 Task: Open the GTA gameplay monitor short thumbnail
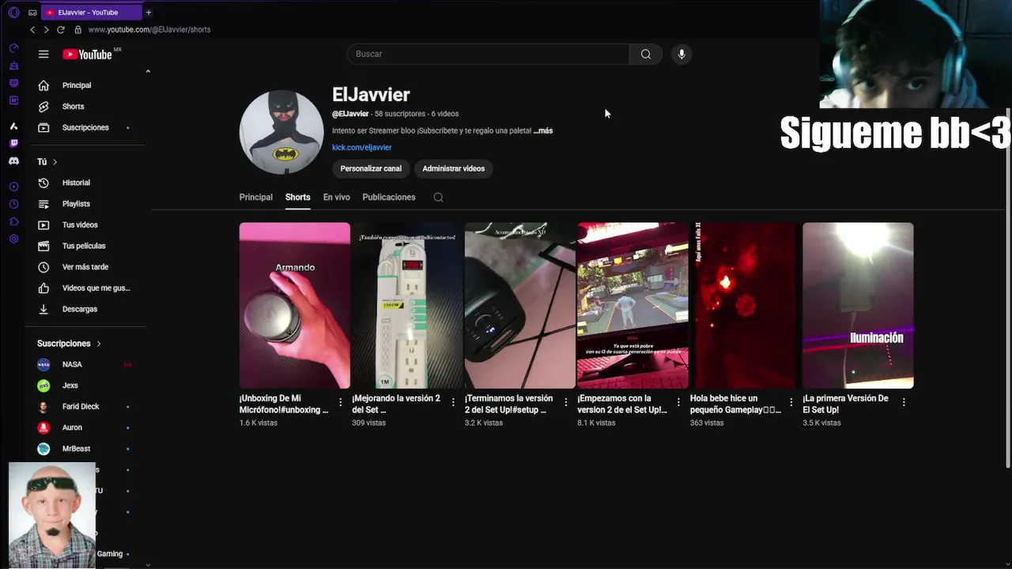[x=632, y=306]
